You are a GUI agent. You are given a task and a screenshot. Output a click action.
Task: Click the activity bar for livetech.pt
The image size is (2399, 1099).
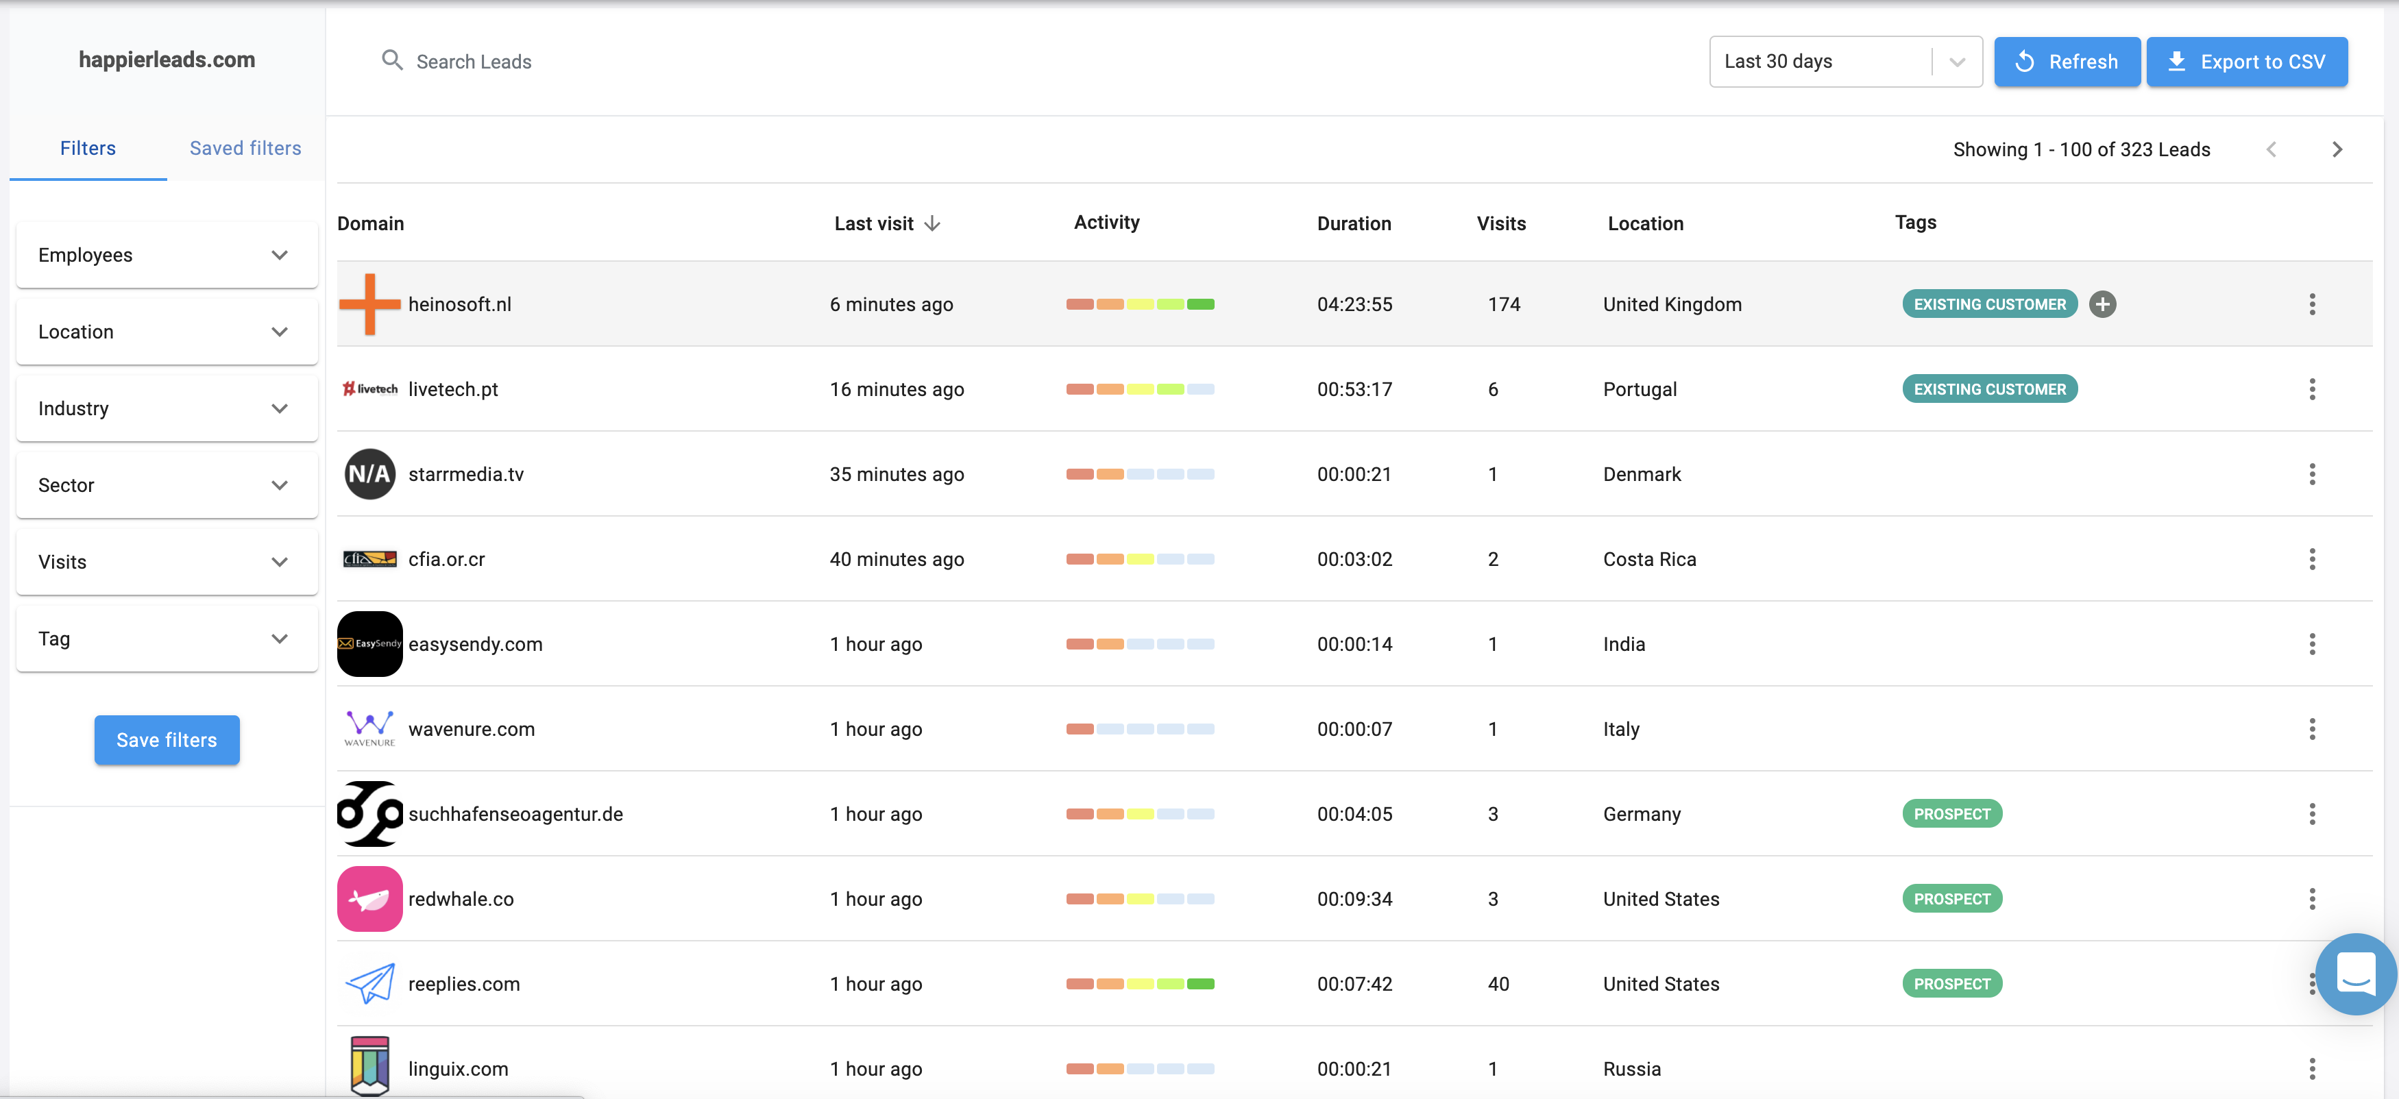[1139, 389]
